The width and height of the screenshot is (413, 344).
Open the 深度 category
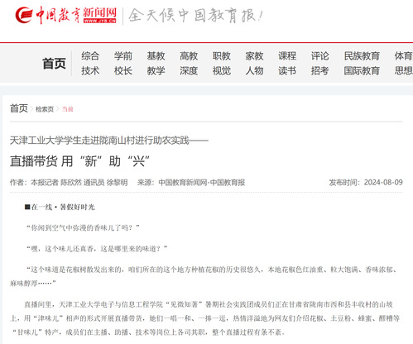pos(189,71)
